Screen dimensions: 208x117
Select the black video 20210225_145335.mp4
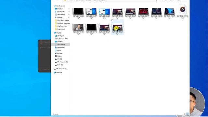(x=78, y=13)
